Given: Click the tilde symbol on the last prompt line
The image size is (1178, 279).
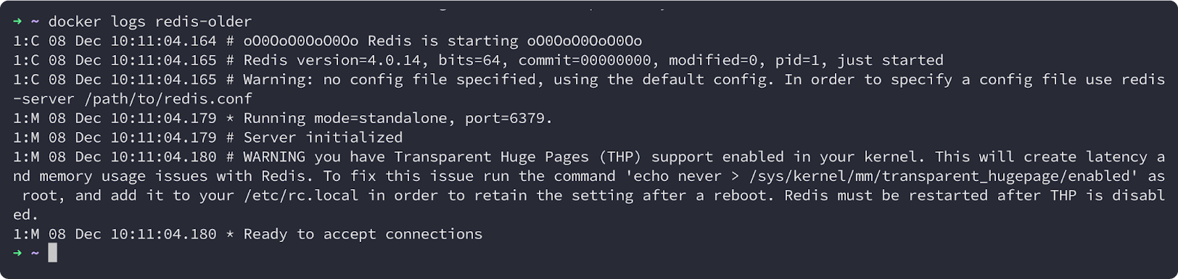Looking at the screenshot, I should 35,253.
